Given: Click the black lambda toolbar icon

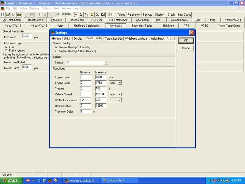Looking at the screenshot, I should click(x=81, y=15).
